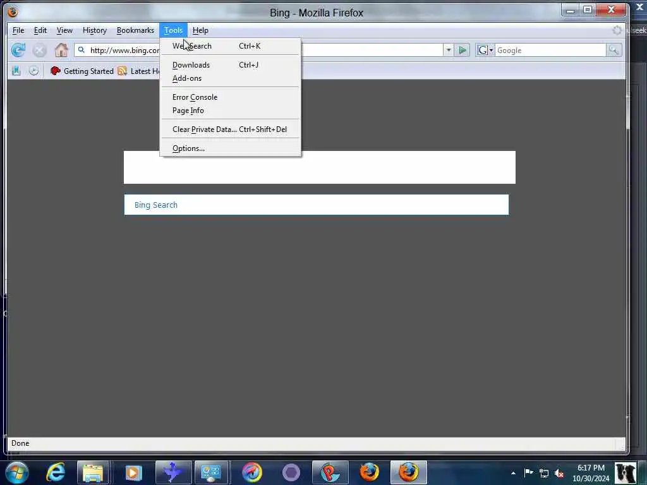Screen dimensions: 647x485
Task: Click the taskbar clock and date
Action: [591, 473]
